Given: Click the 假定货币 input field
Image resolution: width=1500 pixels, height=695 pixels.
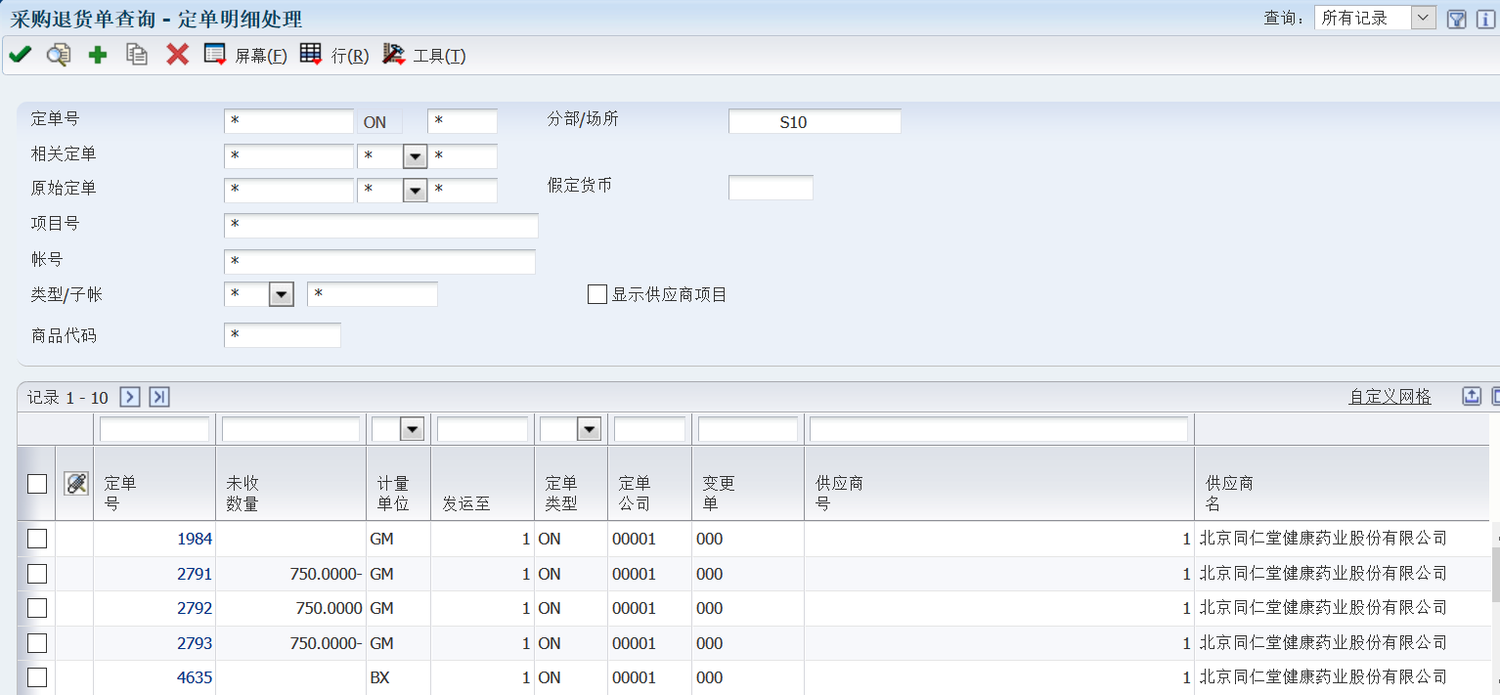Looking at the screenshot, I should pyautogui.click(x=771, y=188).
